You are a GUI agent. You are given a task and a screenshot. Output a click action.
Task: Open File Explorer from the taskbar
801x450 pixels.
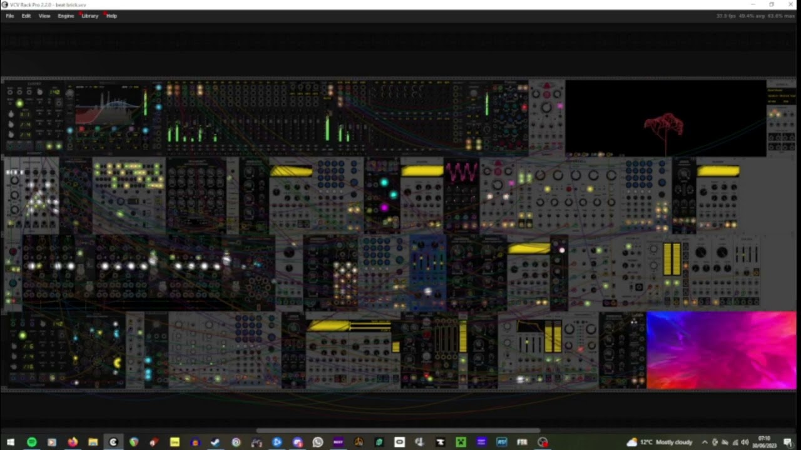[x=93, y=442]
